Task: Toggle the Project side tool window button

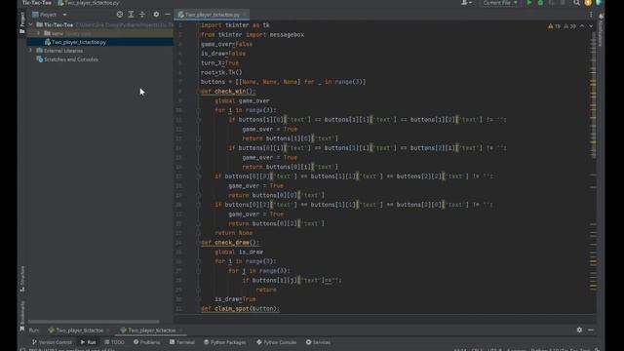Action: tap(22, 22)
